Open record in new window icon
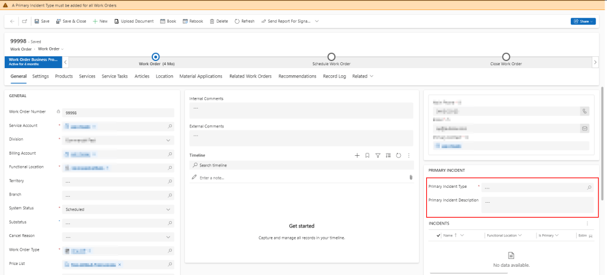The image size is (607, 275). point(24,21)
